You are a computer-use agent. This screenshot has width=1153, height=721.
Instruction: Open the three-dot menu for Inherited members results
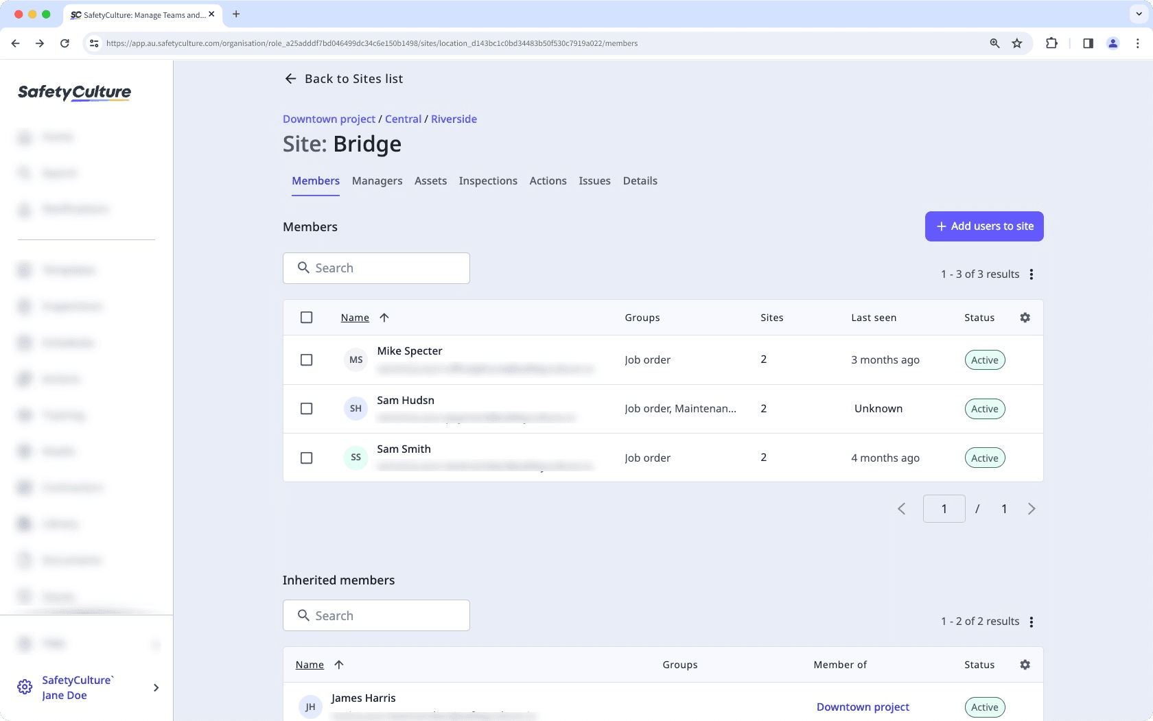1032,621
